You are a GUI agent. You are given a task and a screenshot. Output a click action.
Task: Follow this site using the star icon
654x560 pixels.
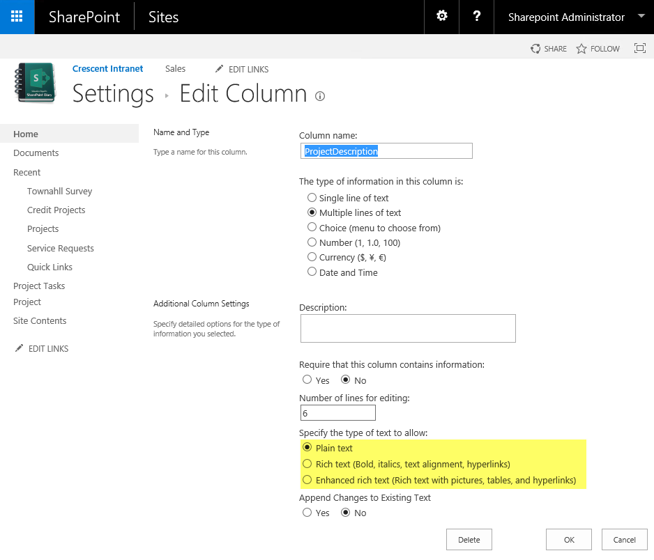pyautogui.click(x=597, y=48)
